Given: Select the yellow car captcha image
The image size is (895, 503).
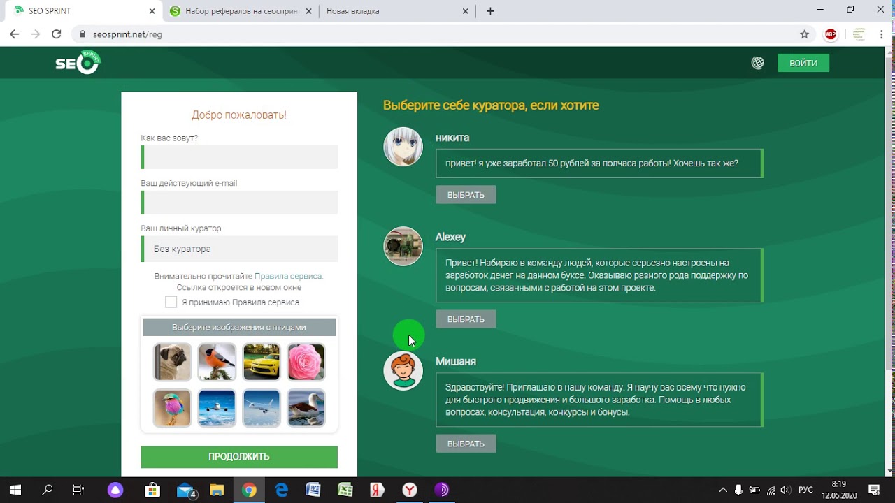Looking at the screenshot, I should [x=262, y=362].
